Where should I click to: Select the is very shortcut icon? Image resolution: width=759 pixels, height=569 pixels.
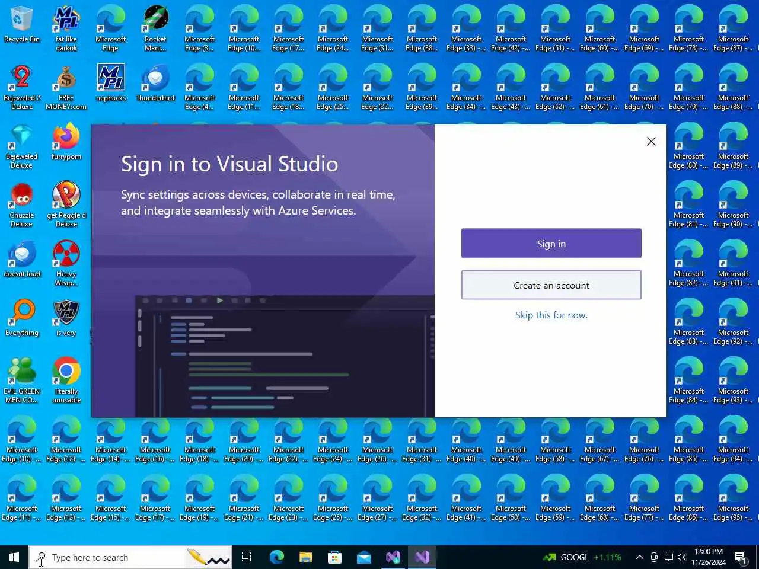point(66,318)
